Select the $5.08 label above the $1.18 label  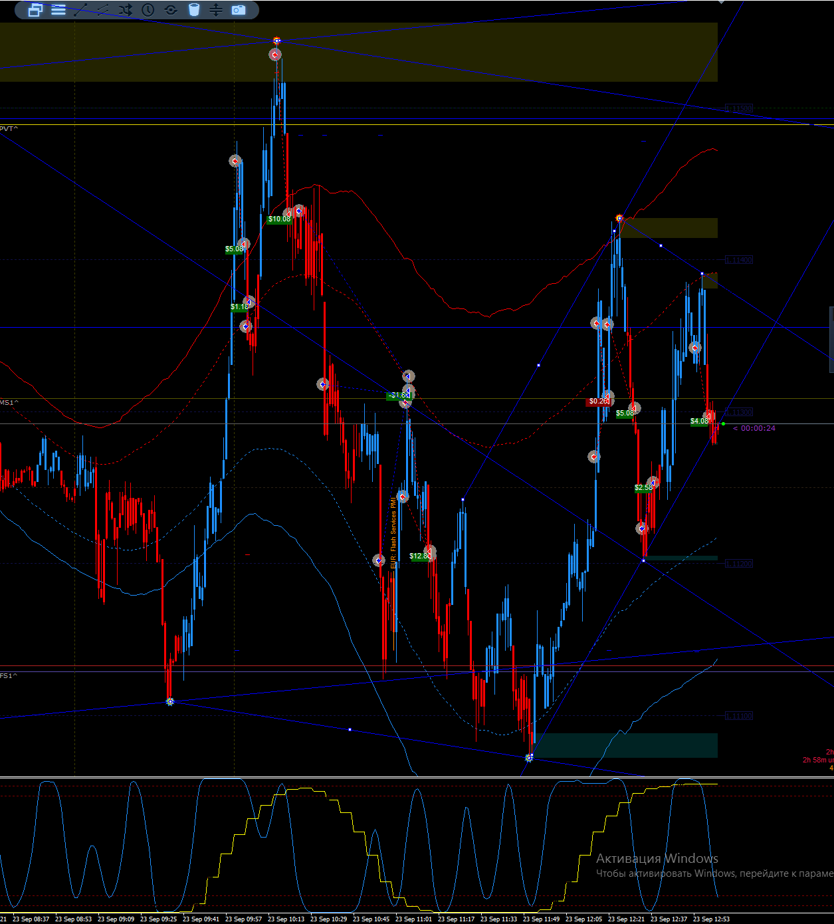click(234, 250)
